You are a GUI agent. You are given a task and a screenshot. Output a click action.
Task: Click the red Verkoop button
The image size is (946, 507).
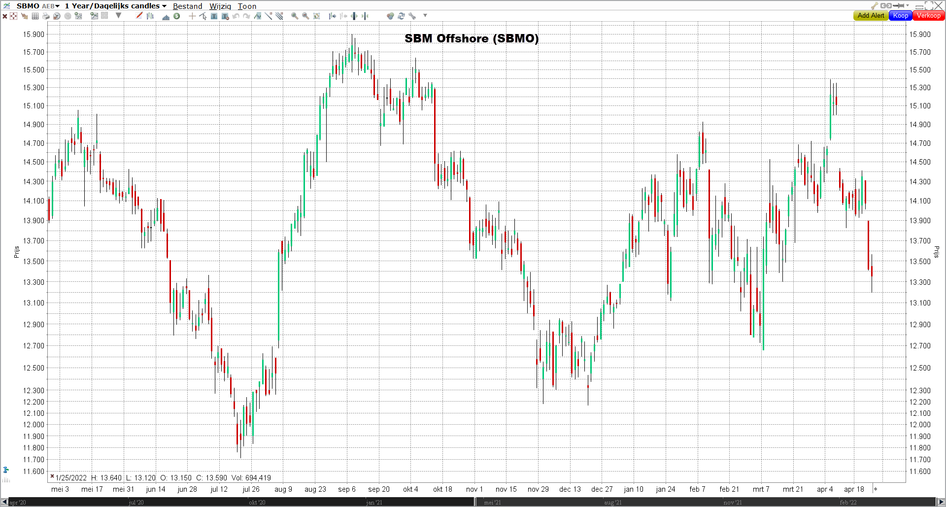click(929, 15)
